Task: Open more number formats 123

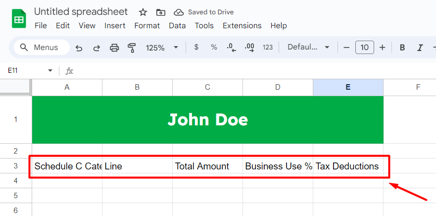Action: (x=268, y=48)
